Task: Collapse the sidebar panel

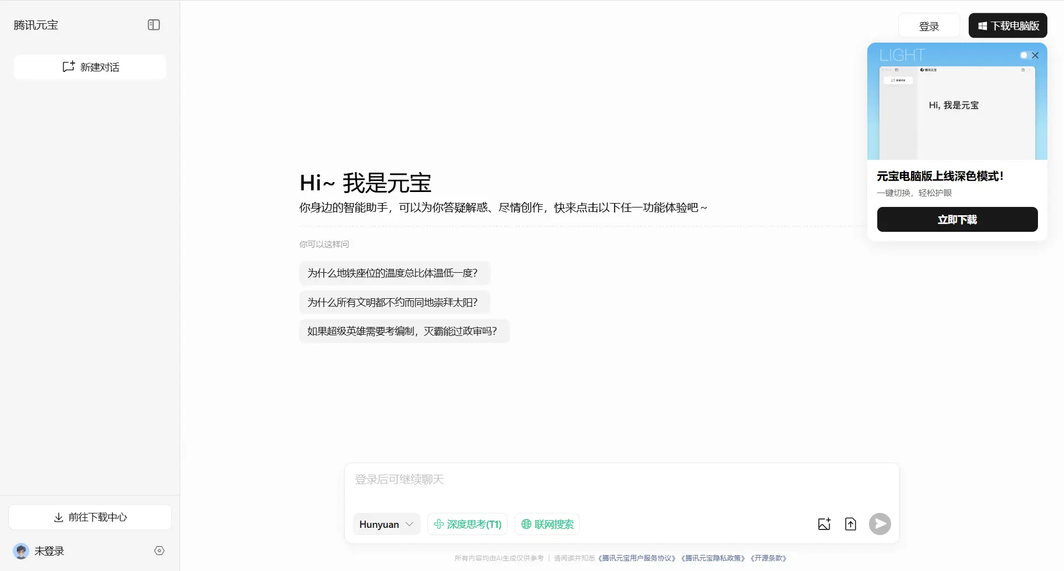Action: pyautogui.click(x=154, y=24)
